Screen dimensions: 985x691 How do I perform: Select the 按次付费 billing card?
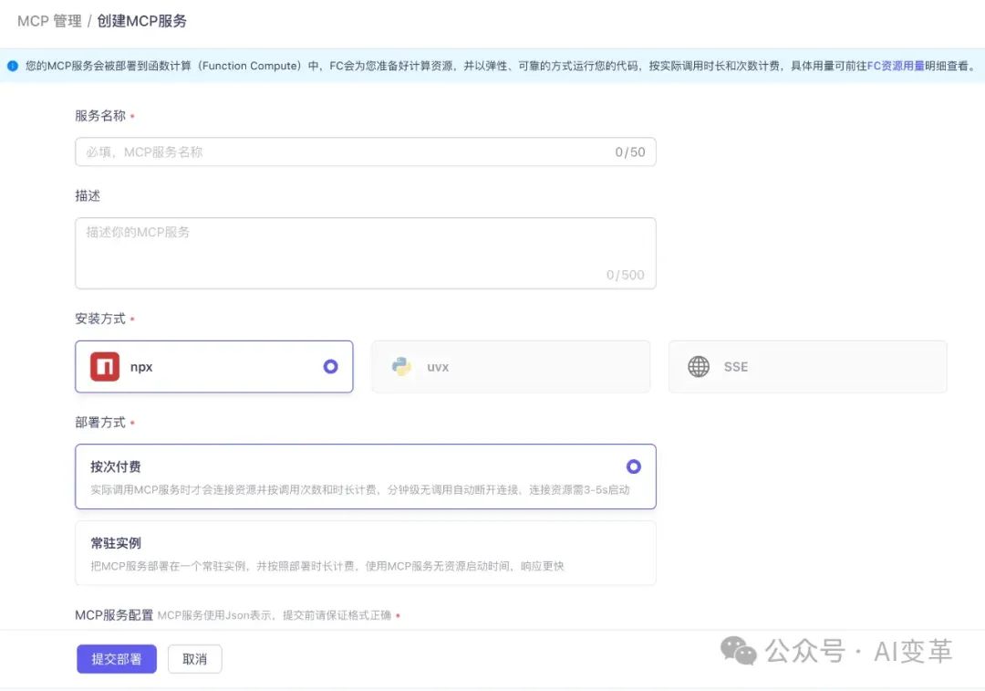click(365, 476)
